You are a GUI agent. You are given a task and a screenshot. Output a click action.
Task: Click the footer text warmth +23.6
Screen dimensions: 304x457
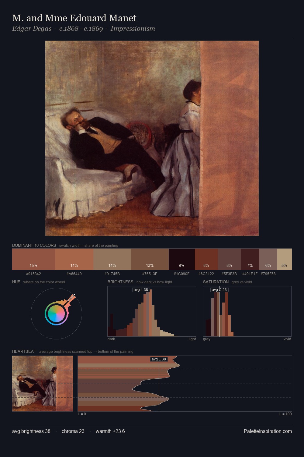tap(110, 431)
